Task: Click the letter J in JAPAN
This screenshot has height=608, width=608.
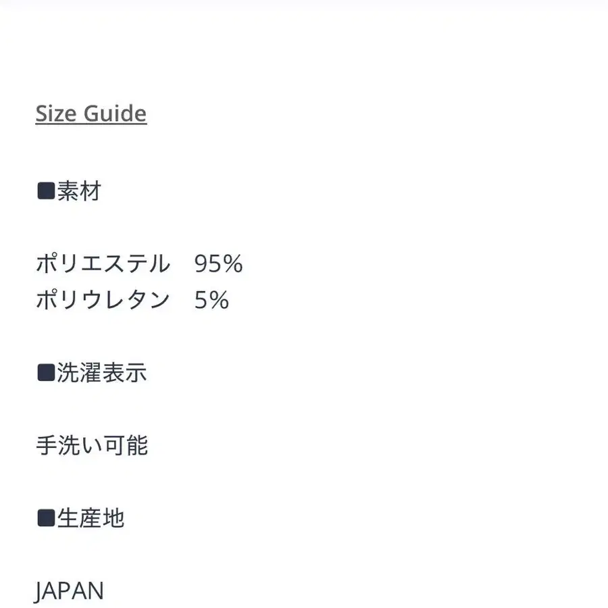Action: point(39,592)
